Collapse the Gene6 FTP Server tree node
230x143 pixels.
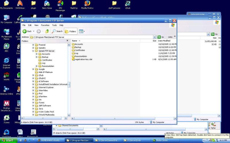(x=33, y=51)
